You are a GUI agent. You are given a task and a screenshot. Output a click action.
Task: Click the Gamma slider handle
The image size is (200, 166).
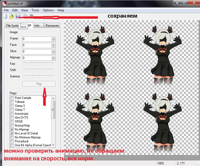tap(32, 76)
